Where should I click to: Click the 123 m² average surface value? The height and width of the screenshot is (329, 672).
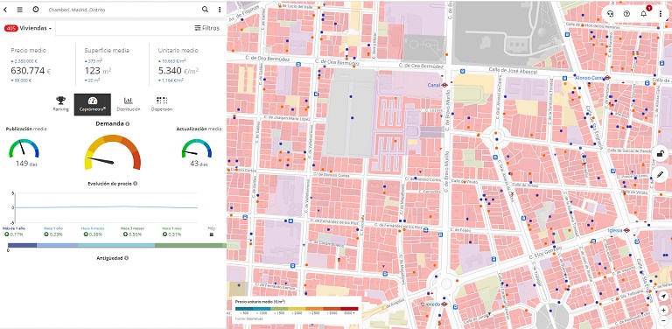click(x=98, y=71)
